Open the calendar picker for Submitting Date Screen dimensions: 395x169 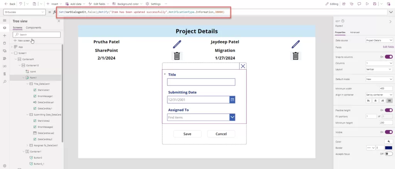232,100
